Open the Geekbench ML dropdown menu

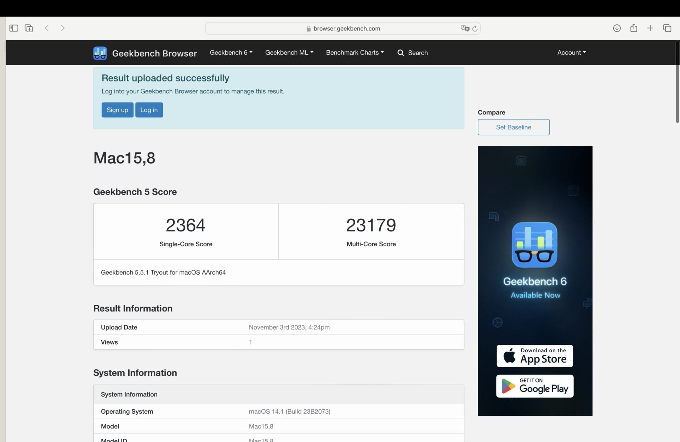pyautogui.click(x=289, y=52)
